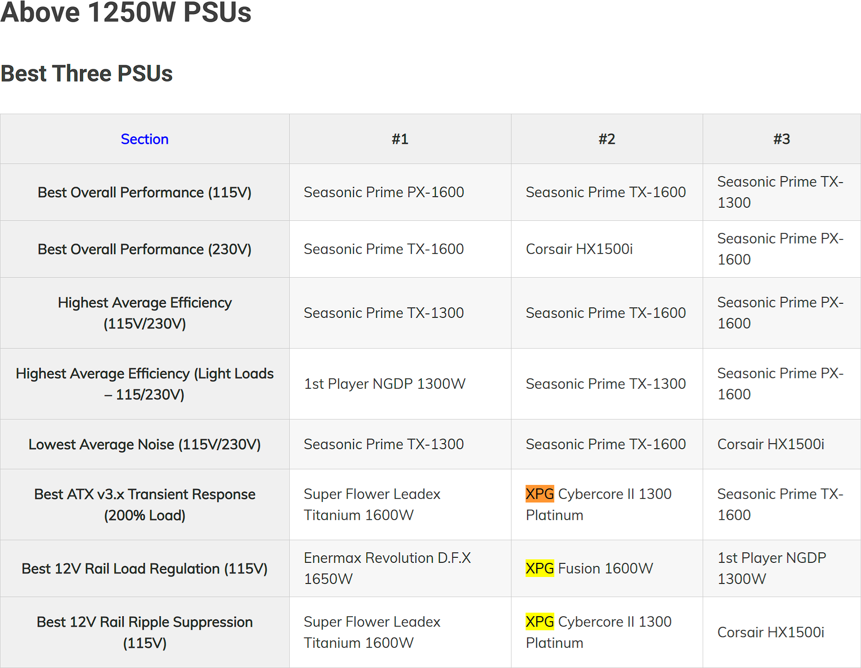Click Seasonic Prime TX-1600 in 115V performance row
Viewport: 861px width, 668px height.
click(606, 193)
